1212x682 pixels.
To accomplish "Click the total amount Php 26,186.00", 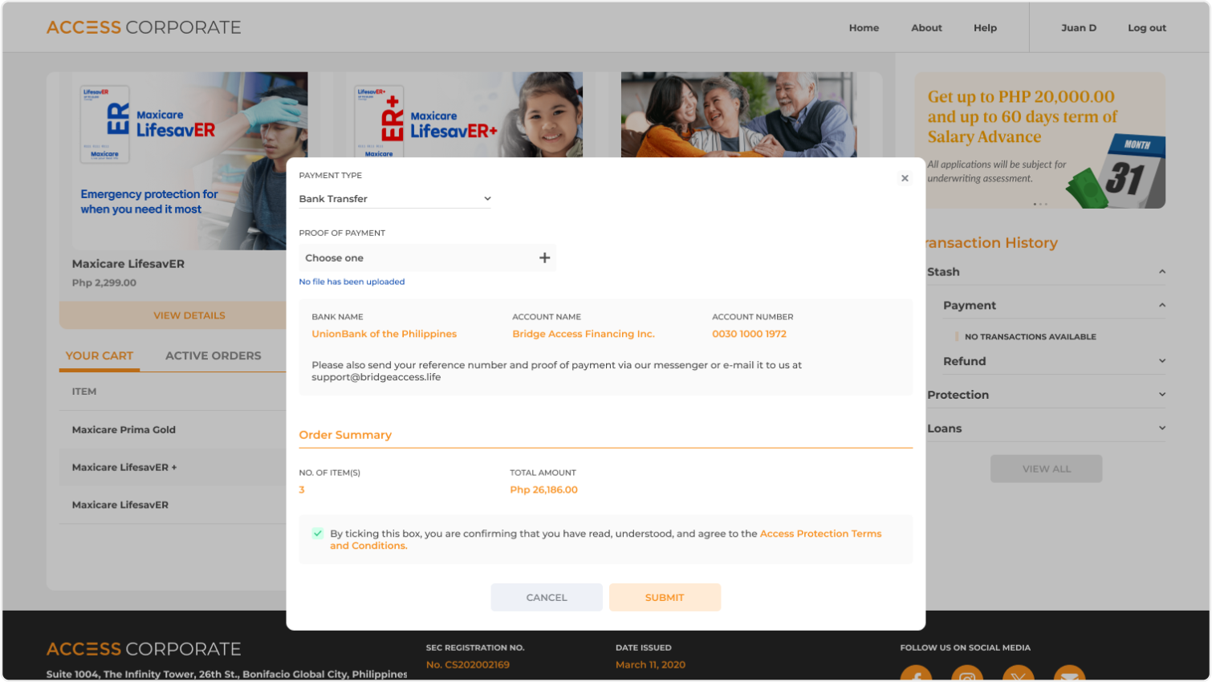I will click(543, 489).
